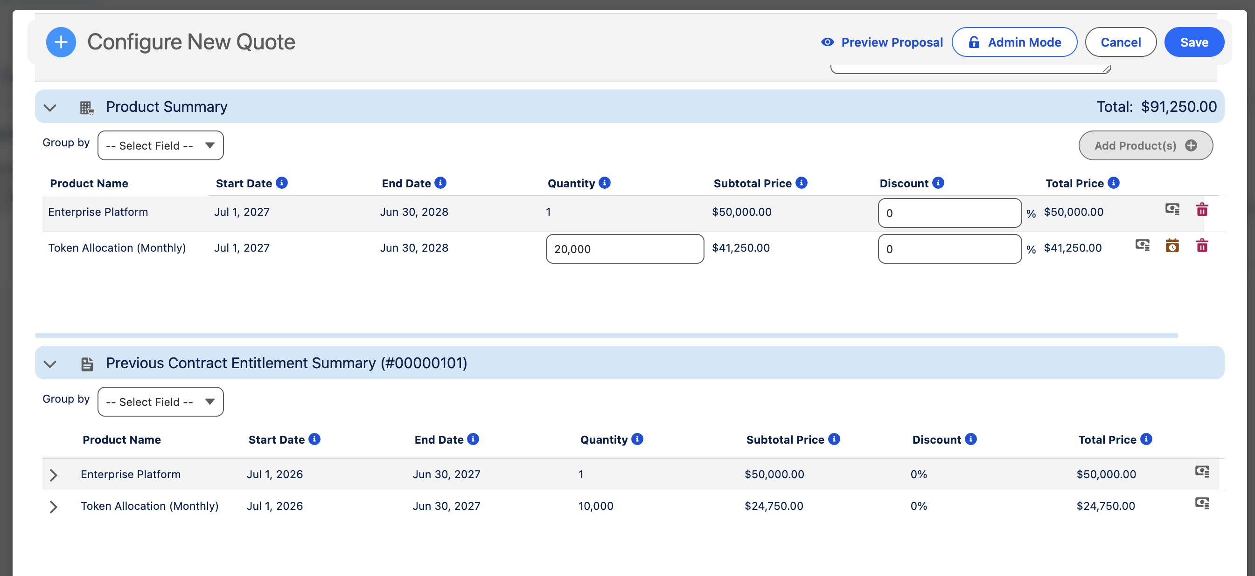
Task: Click the Previous Contract document icon
Action: tap(87, 364)
